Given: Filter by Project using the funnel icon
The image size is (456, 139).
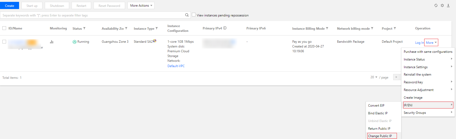Looking at the screenshot, I should (x=395, y=28).
